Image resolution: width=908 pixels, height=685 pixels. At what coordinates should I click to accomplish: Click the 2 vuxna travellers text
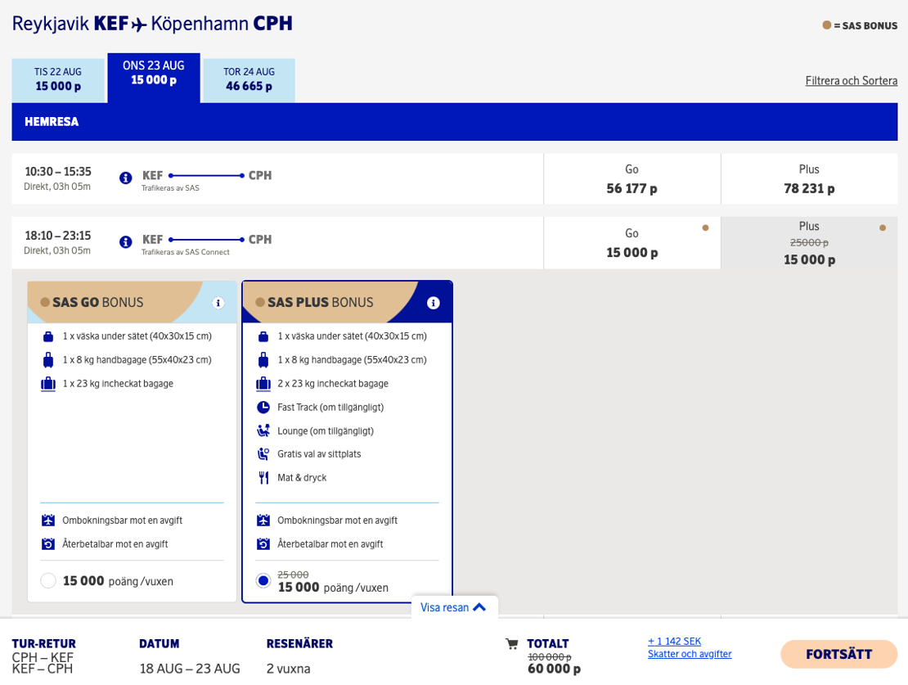coord(289,669)
